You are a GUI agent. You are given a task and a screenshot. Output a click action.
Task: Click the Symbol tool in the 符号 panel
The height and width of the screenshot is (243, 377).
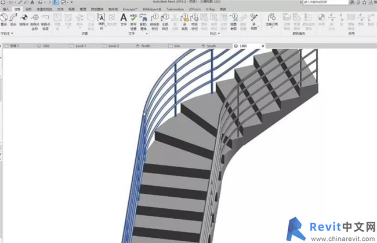pos(321,20)
